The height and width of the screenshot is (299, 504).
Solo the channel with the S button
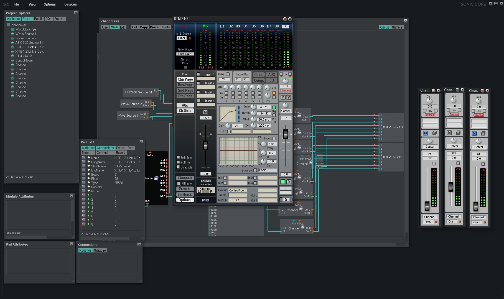[289, 98]
